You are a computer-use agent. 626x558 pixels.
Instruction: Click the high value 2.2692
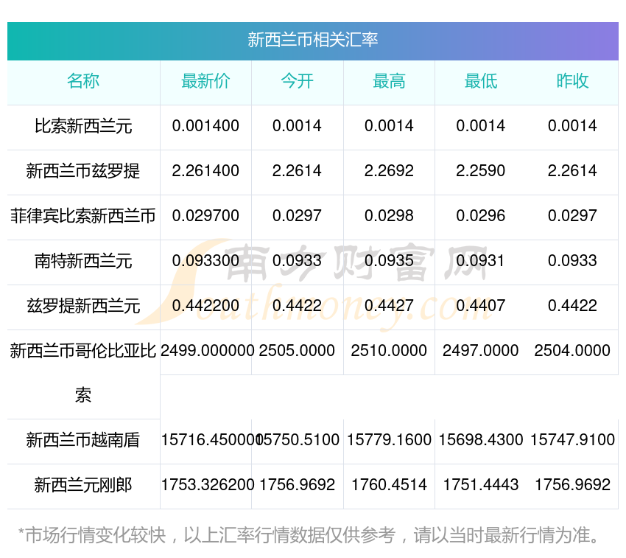[389, 171]
